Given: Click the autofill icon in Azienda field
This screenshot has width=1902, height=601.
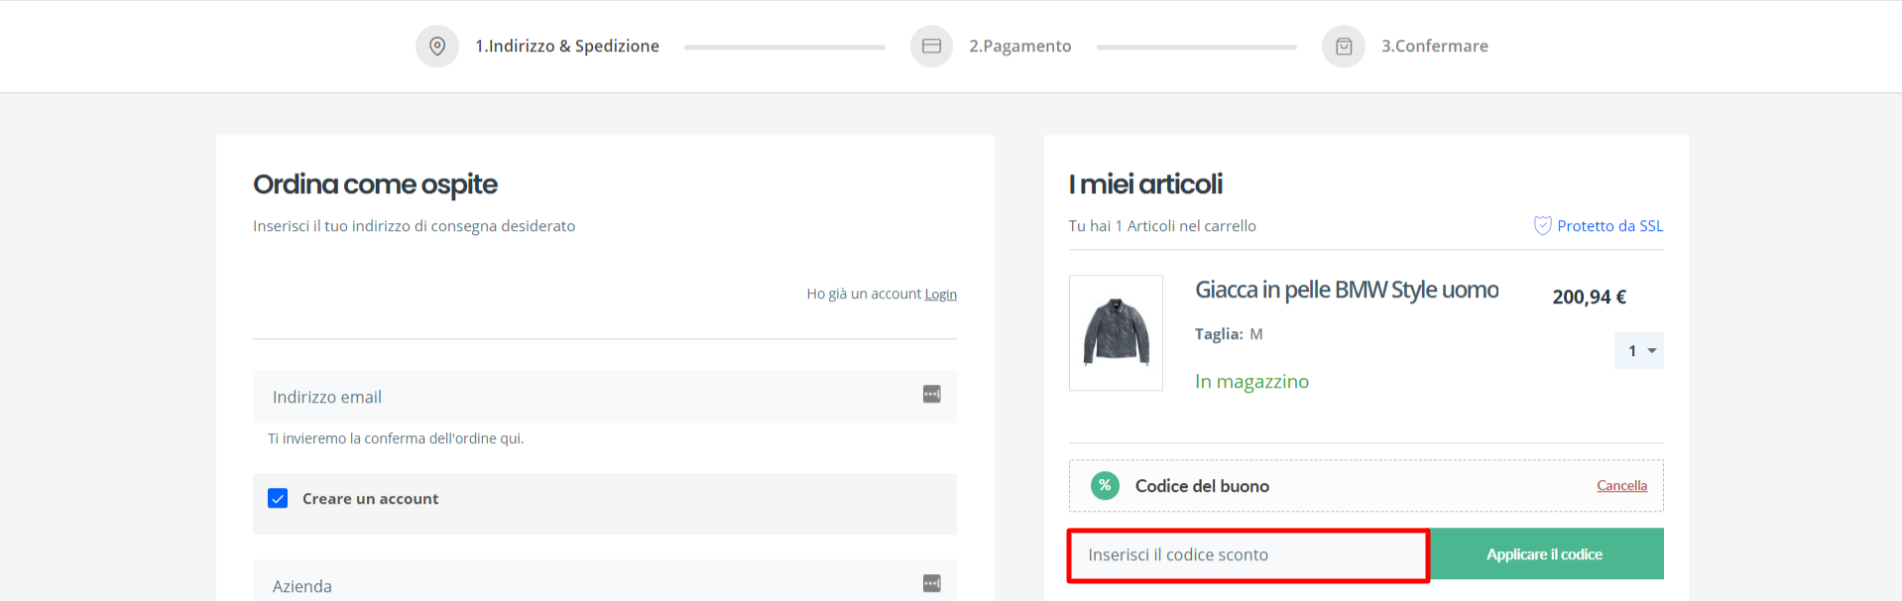Looking at the screenshot, I should point(931,583).
